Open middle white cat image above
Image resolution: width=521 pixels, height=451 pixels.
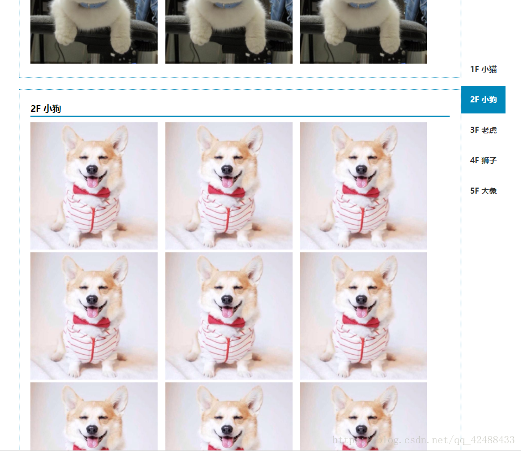pos(229,32)
